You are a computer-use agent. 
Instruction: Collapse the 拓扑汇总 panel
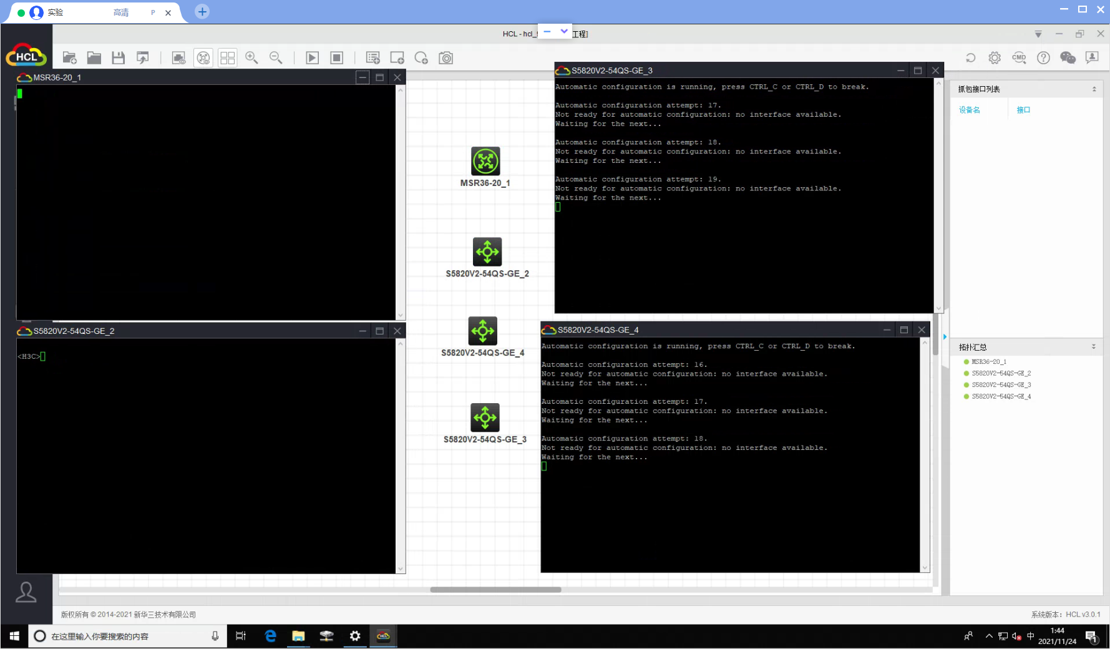coord(1093,347)
